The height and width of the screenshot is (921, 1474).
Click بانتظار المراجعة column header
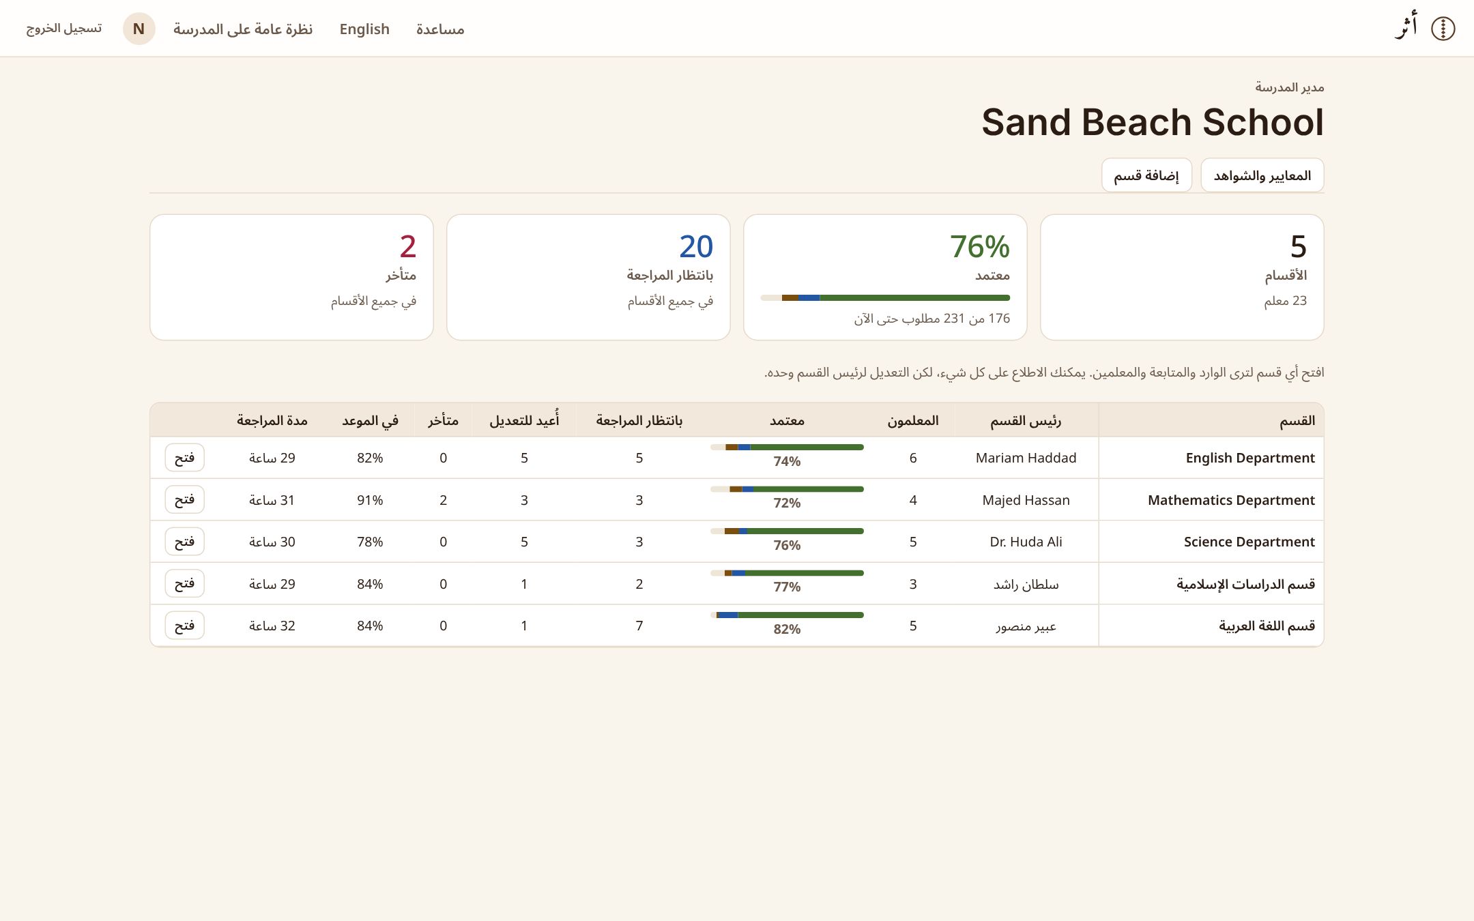point(639,420)
